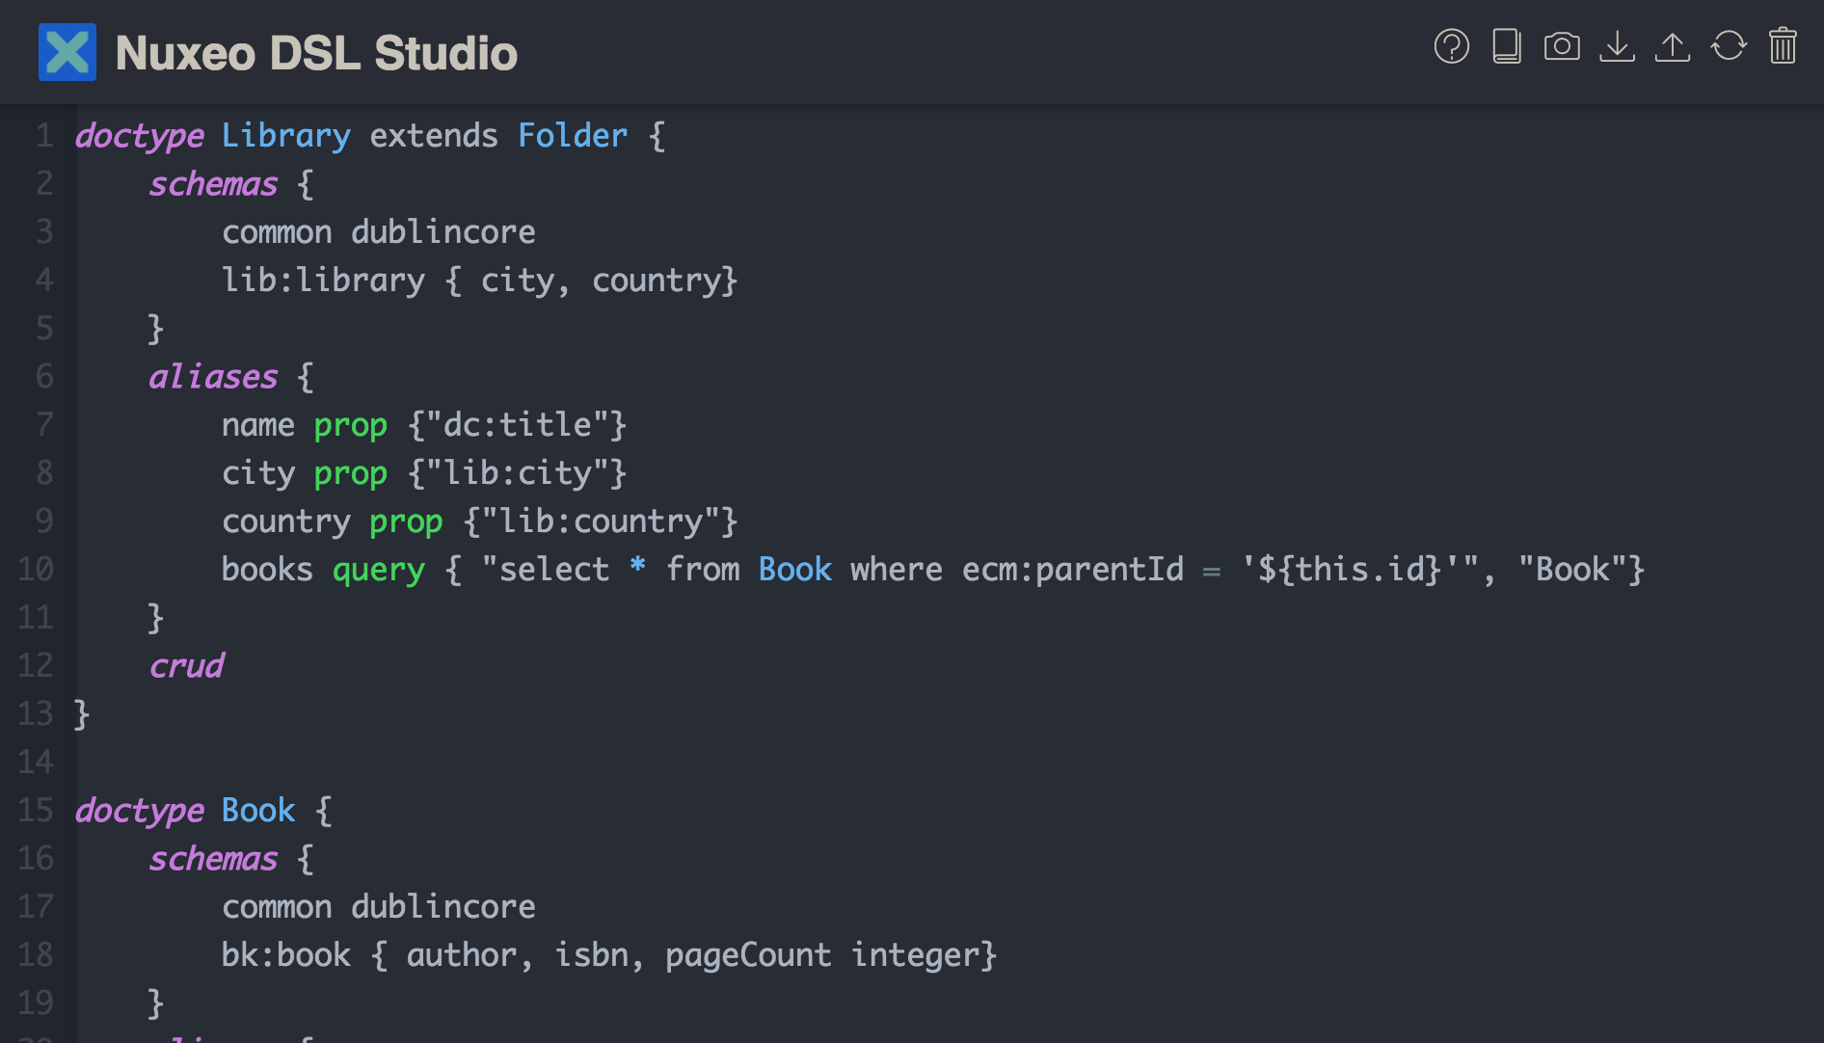Click 'books' alias name on line 10
This screenshot has height=1043, width=1824.
267,570
